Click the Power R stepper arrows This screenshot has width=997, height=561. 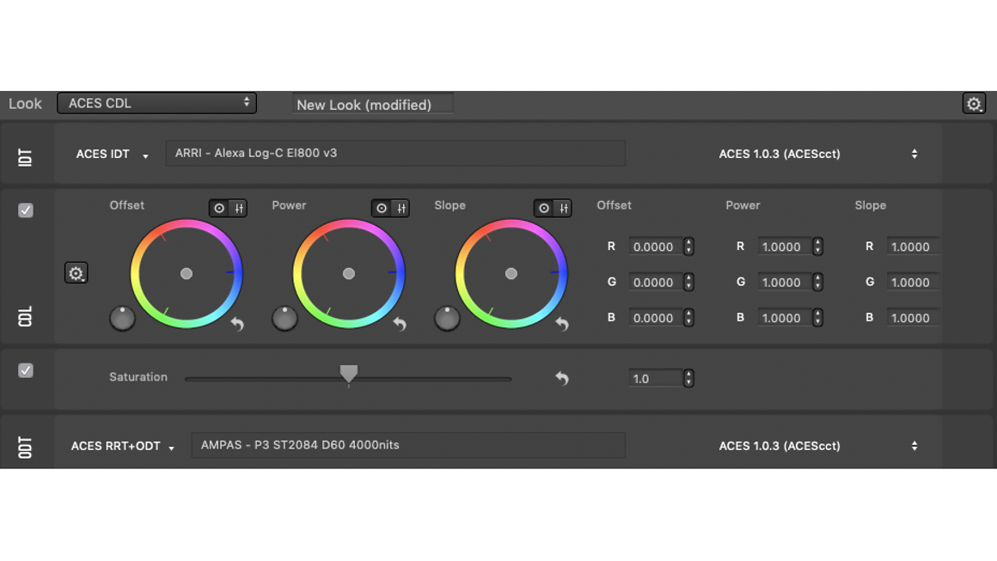pos(817,247)
